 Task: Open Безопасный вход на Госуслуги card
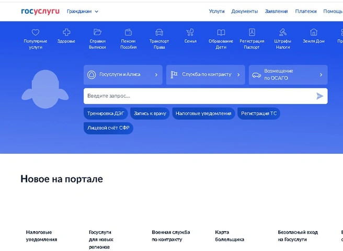coord(298,236)
